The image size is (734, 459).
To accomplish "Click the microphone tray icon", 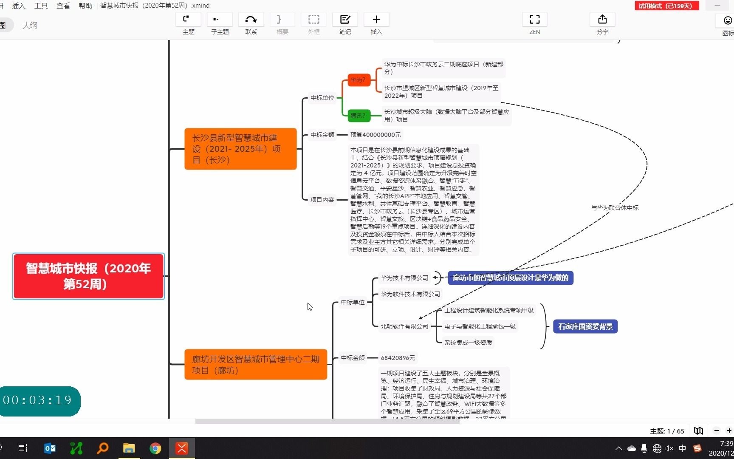I will coord(644,448).
